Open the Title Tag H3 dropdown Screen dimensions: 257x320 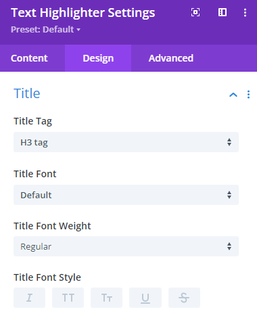coord(126,142)
